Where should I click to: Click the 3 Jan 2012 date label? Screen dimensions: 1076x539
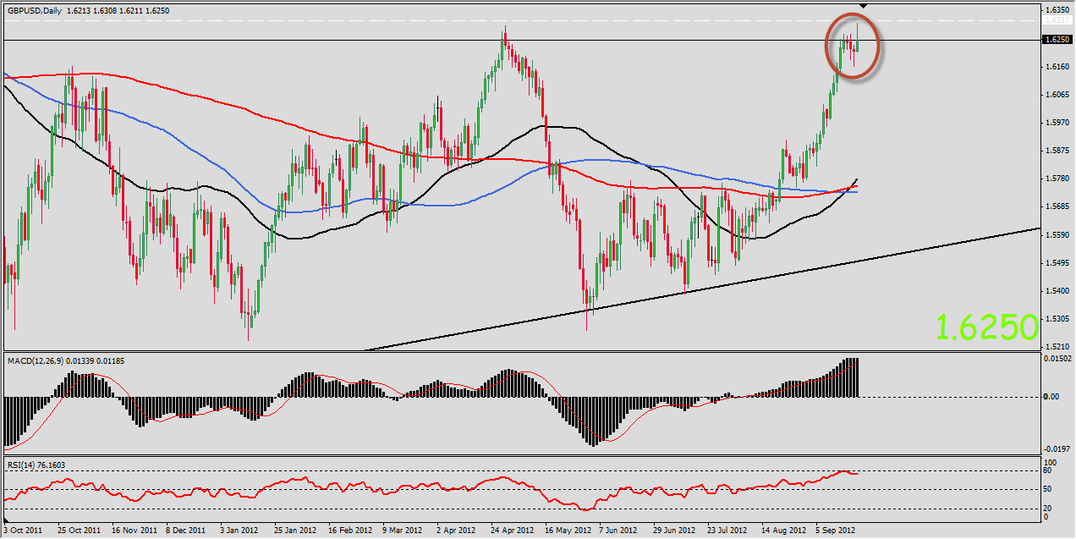tap(239, 531)
